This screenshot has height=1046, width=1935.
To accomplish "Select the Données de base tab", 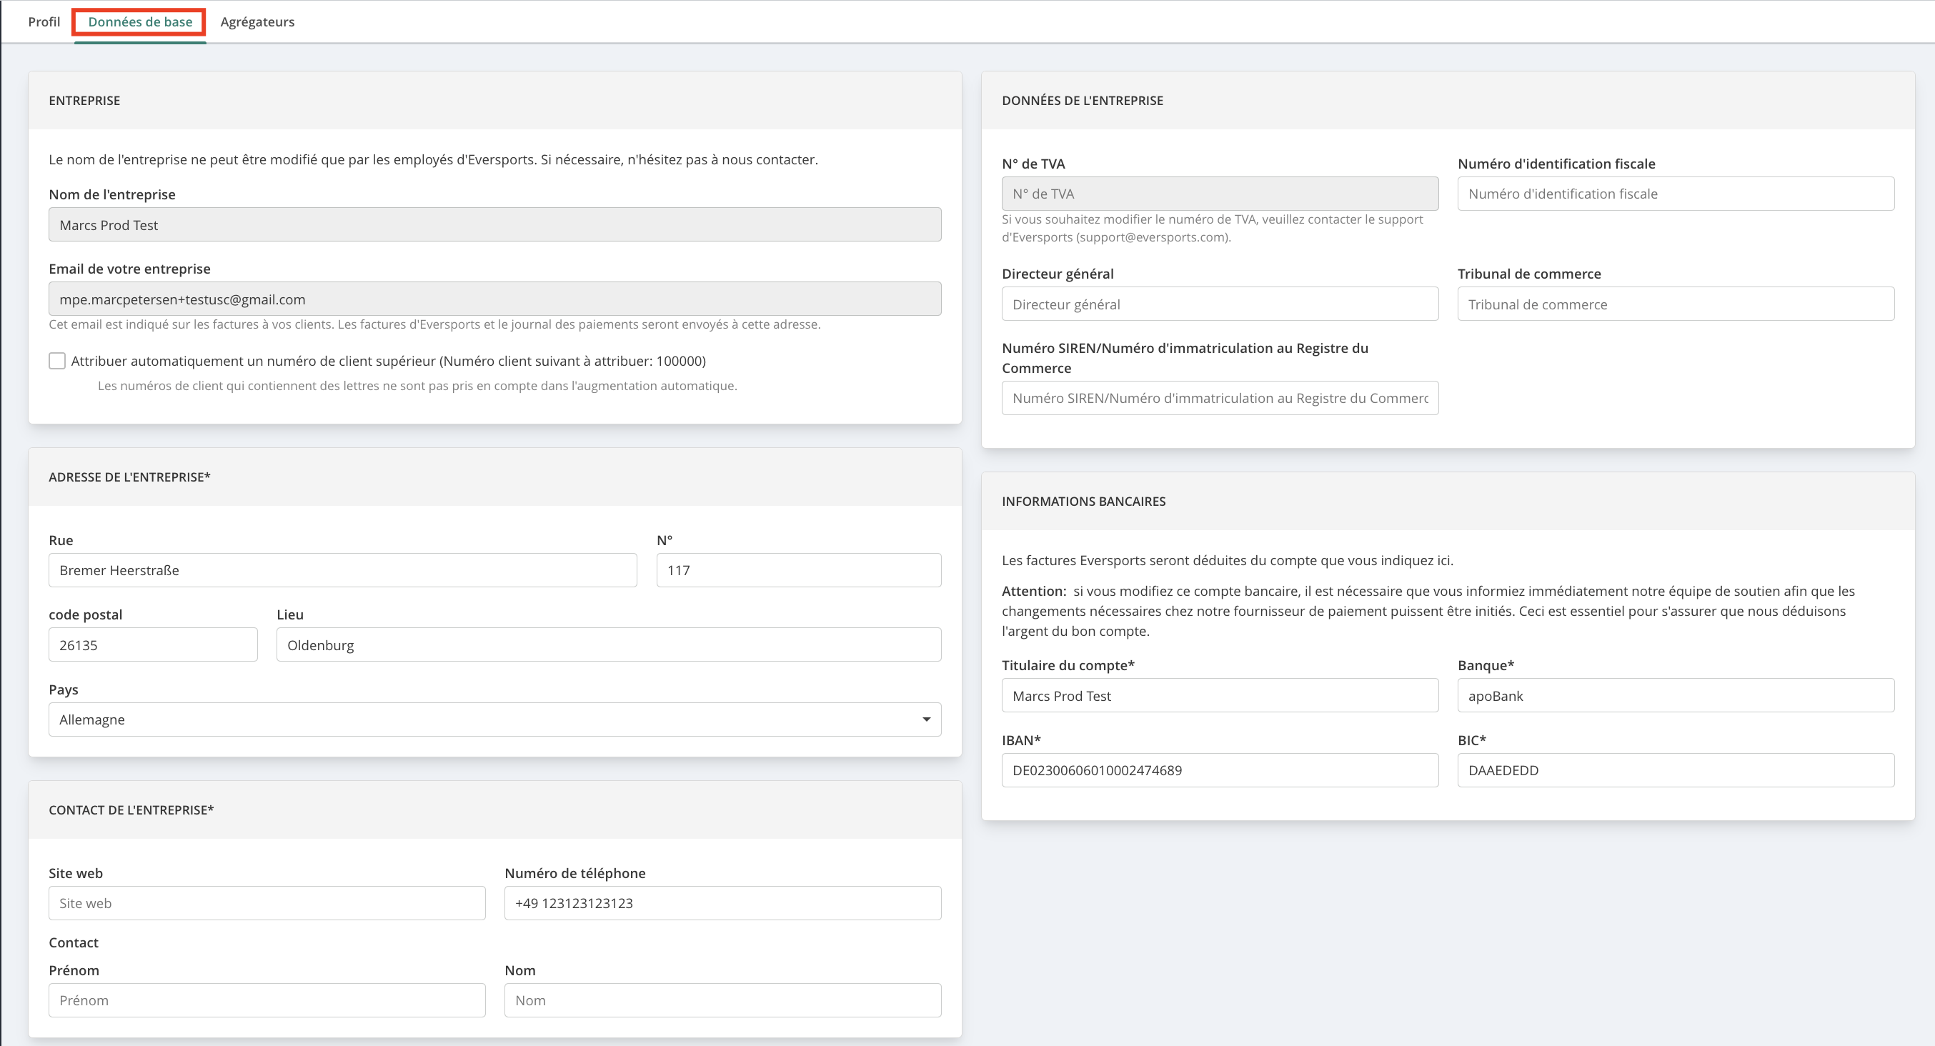I will (x=140, y=21).
